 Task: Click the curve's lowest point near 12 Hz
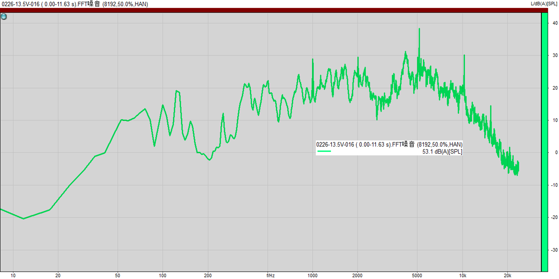point(24,218)
